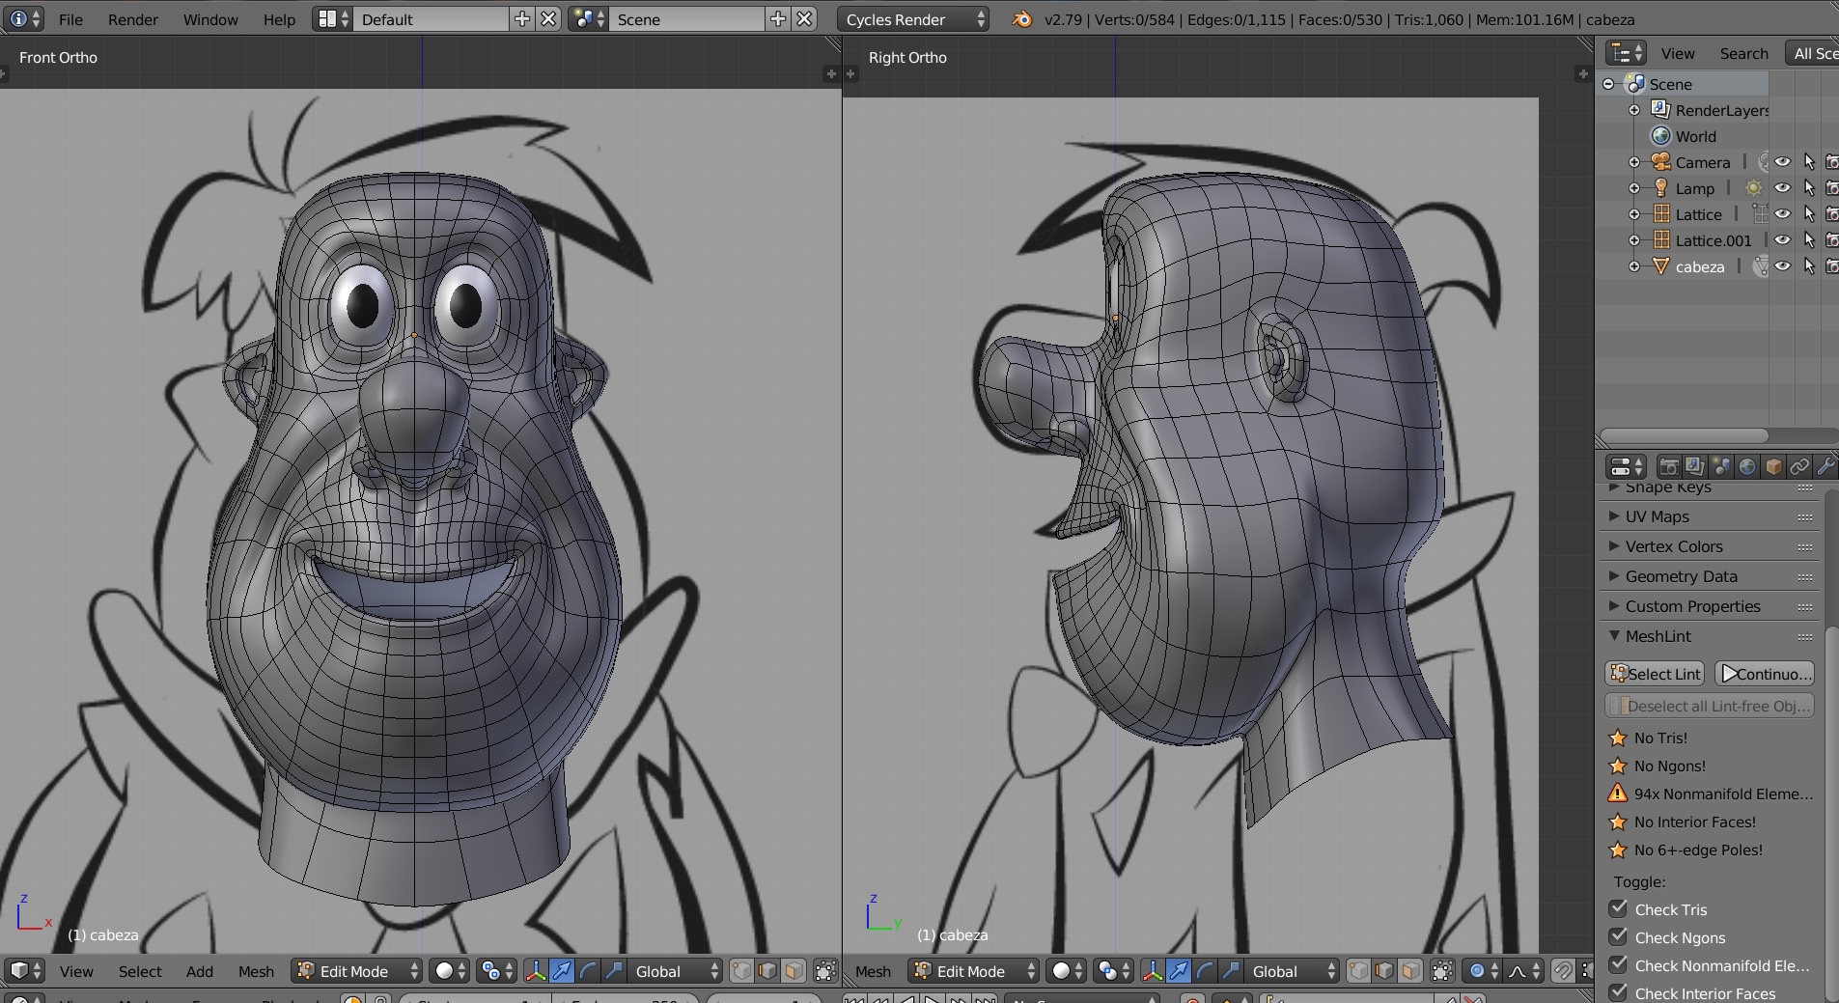1839x1003 pixels.
Task: Toggle Check Nonmanifold Elements checkbox
Action: (x=1619, y=965)
